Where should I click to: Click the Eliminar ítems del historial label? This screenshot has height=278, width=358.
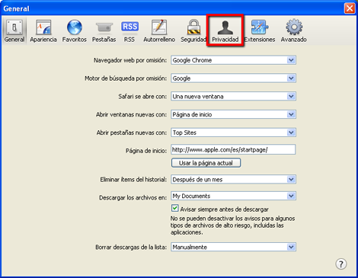pyautogui.click(x=133, y=180)
